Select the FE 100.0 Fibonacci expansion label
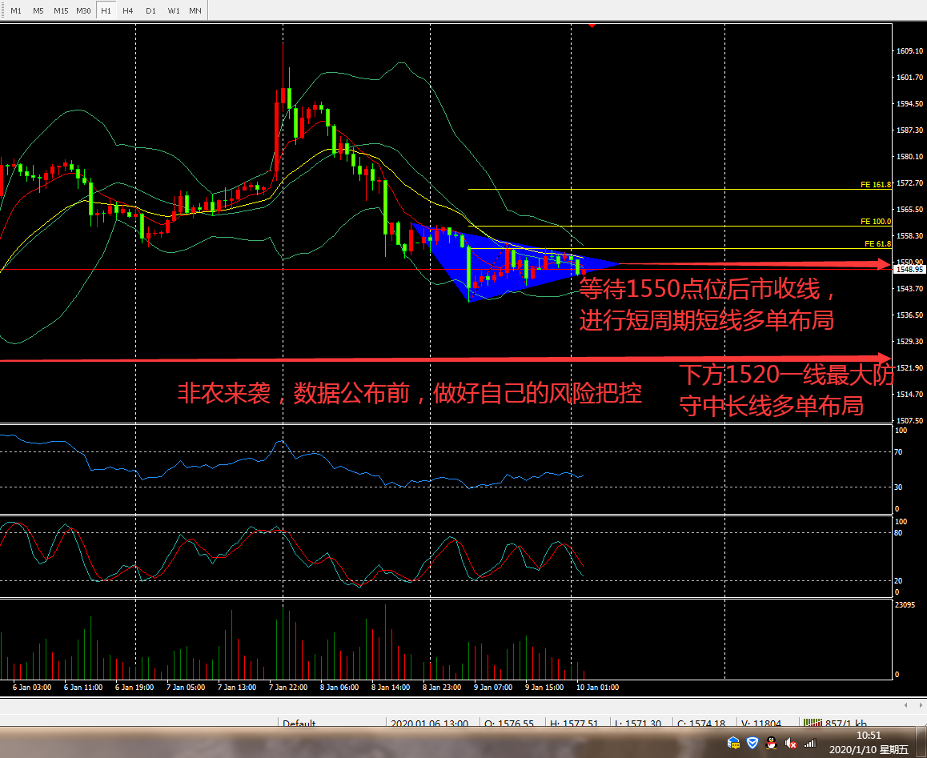 876,222
